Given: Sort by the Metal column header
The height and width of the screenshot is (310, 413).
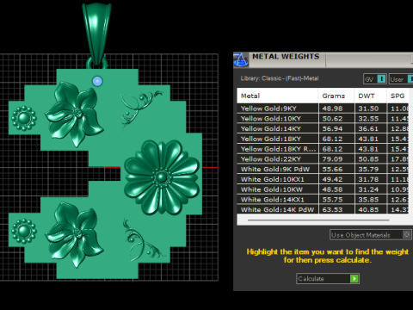Looking at the screenshot, I should pos(277,96).
